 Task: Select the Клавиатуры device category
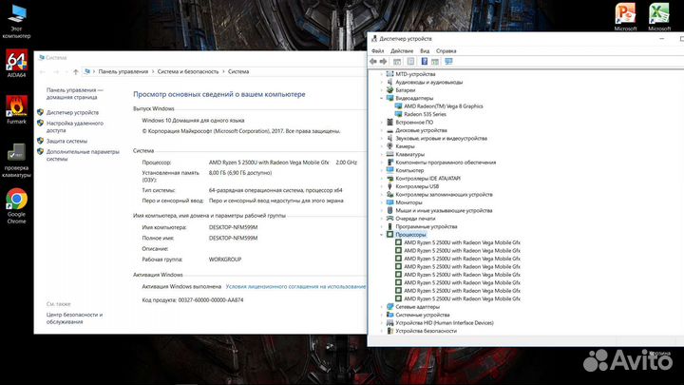coord(409,154)
